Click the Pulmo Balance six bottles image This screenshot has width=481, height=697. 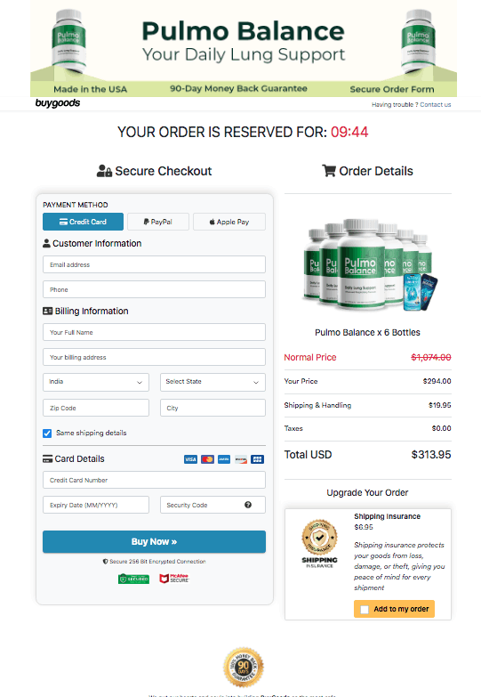coord(368,264)
